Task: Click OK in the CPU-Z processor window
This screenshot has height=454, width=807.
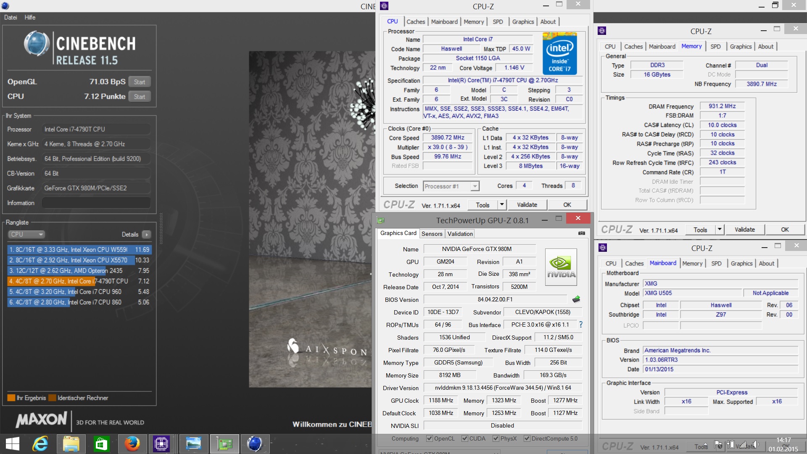Action: [x=567, y=205]
